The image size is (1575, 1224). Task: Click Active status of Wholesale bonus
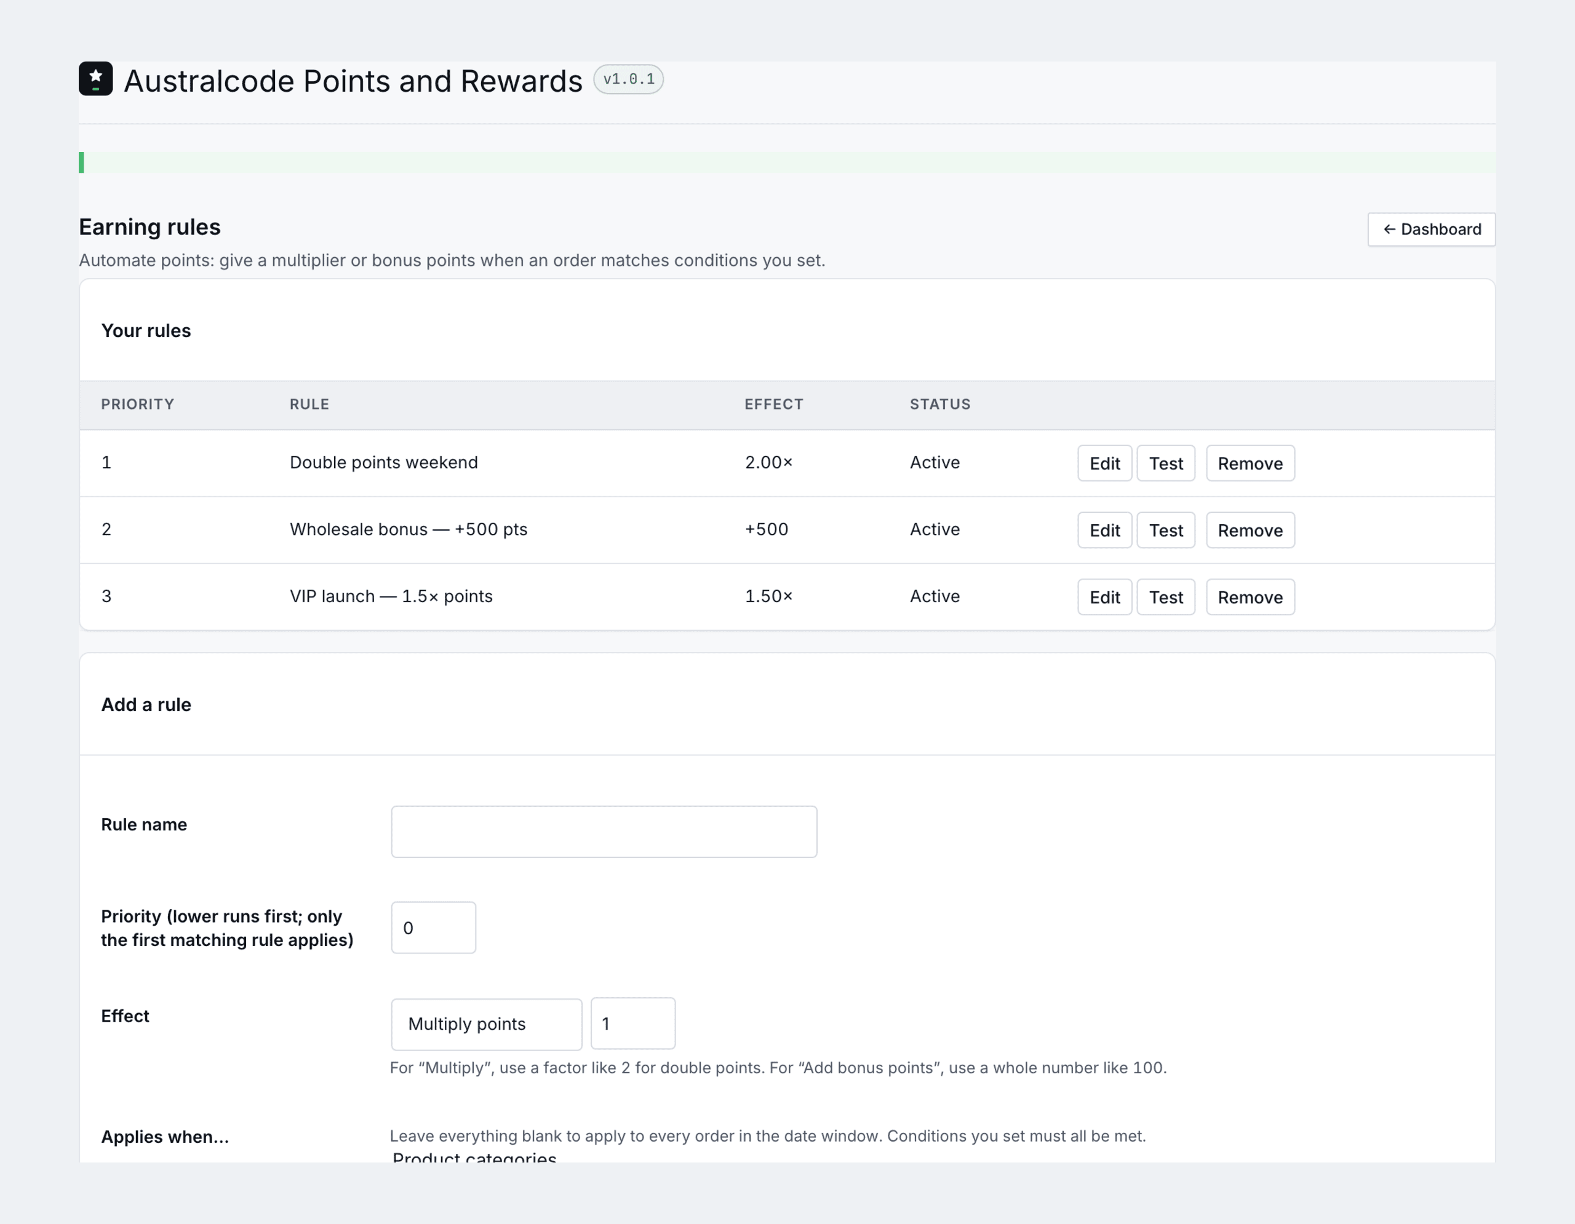point(935,529)
